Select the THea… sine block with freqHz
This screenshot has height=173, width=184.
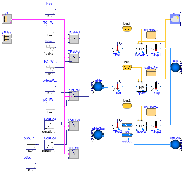[50, 47]
